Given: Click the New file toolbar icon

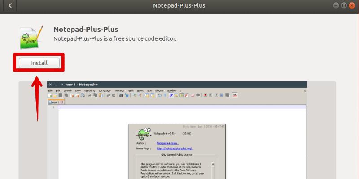Looking at the screenshot, I should [x=50, y=95].
